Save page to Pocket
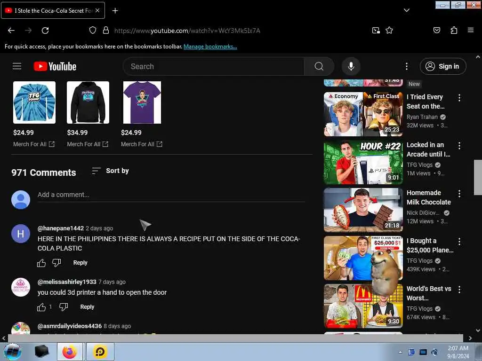 coord(436,31)
